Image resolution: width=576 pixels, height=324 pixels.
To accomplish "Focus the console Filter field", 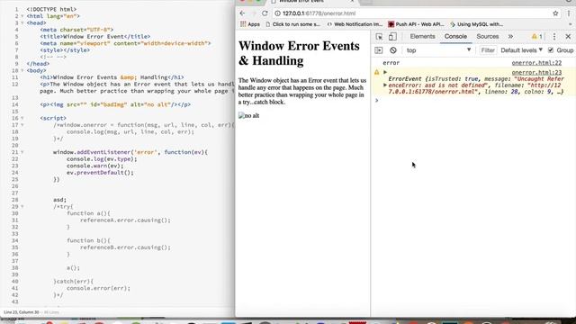I will (488, 50).
